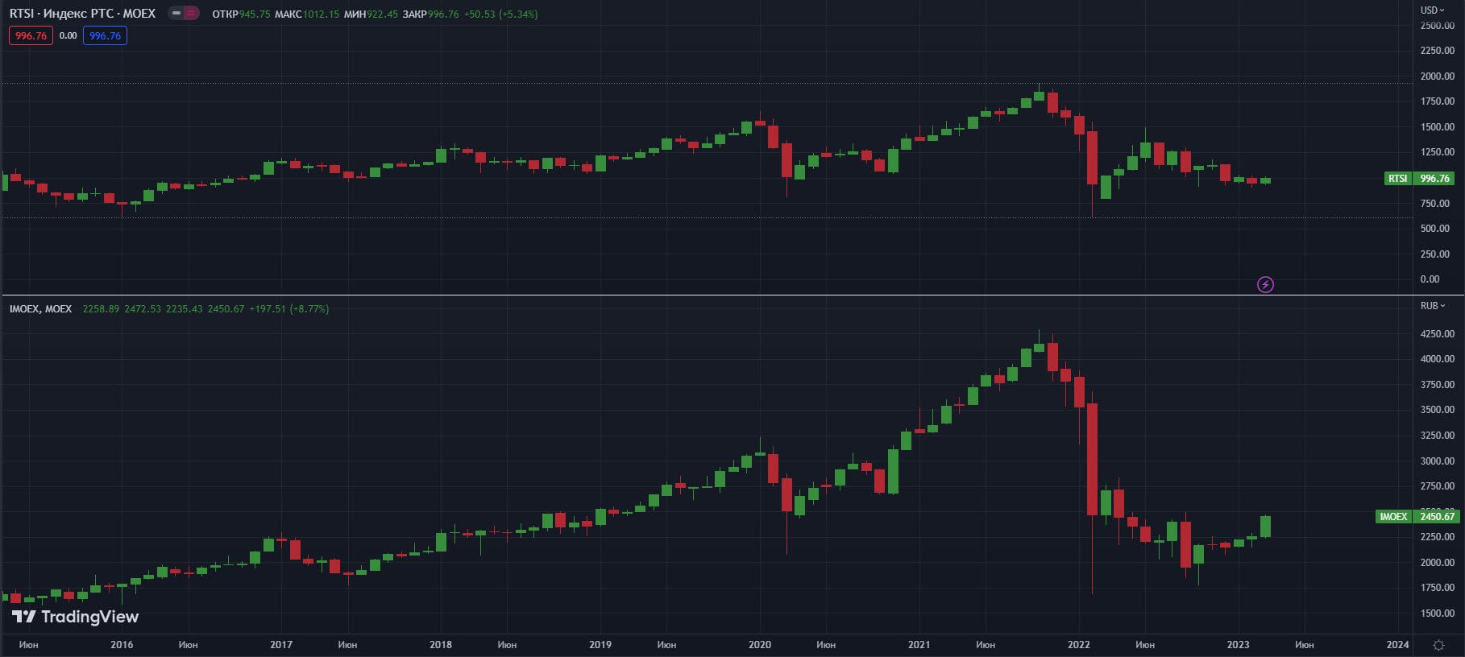Click the 2020 label on time axis
This screenshot has width=1465, height=657.
pos(760,645)
